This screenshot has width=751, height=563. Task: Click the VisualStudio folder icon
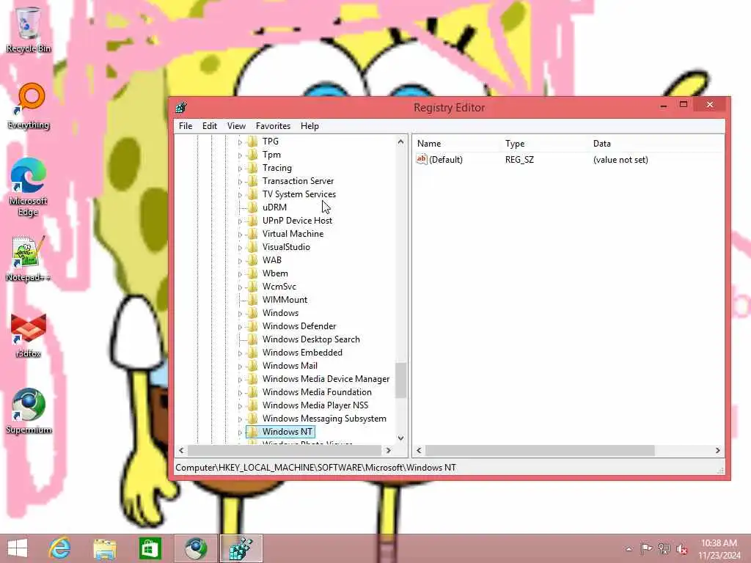click(252, 247)
